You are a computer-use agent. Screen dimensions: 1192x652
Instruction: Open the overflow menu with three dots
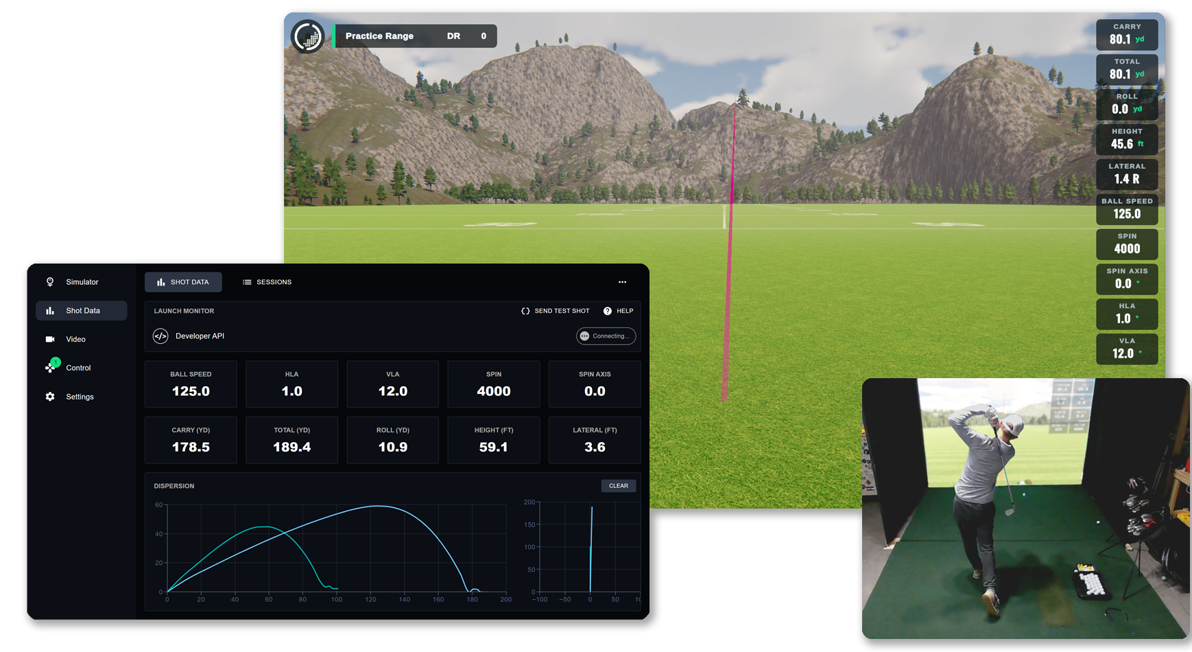pyautogui.click(x=622, y=282)
